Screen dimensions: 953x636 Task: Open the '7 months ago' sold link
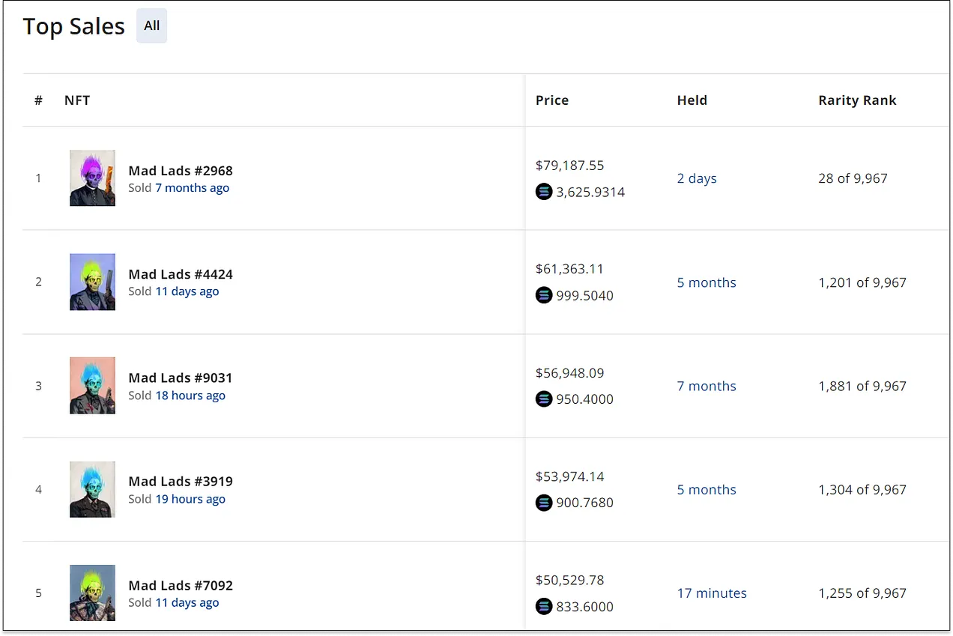click(x=192, y=188)
